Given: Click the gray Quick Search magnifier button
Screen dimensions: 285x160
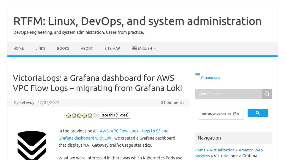Looking at the screenshot, I should coord(267,94).
